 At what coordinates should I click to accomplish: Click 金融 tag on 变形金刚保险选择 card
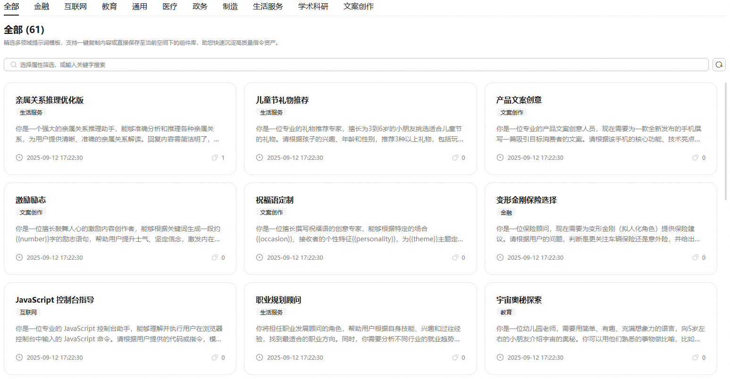[506, 213]
